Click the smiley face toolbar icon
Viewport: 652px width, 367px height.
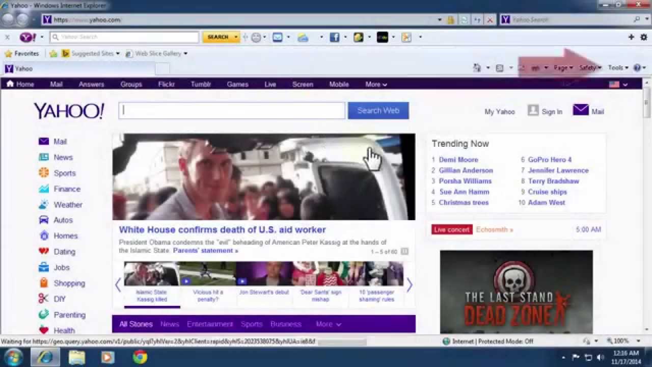[x=256, y=37]
